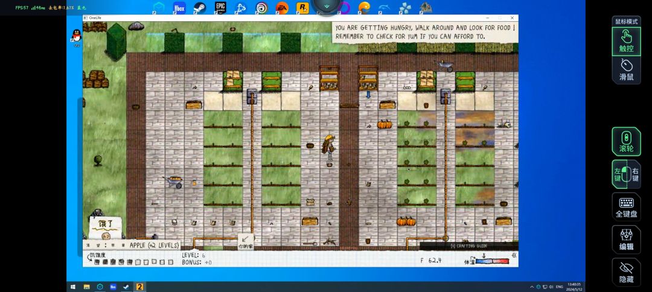Open the ENG language indicator
652x292 pixels.
point(559,287)
